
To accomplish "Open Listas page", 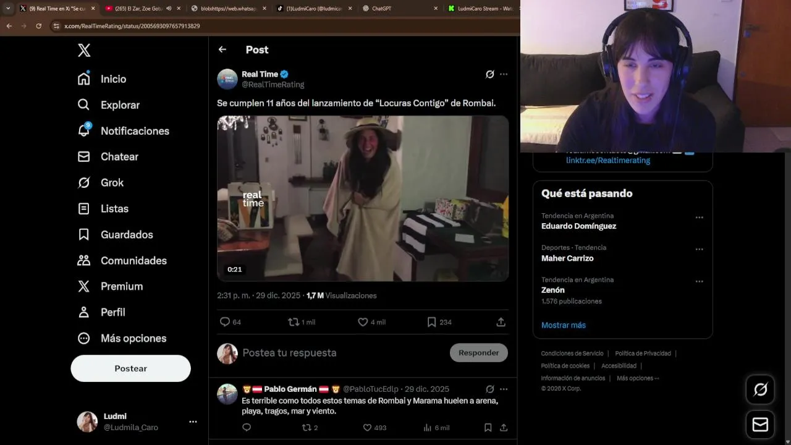I will pos(103,209).
